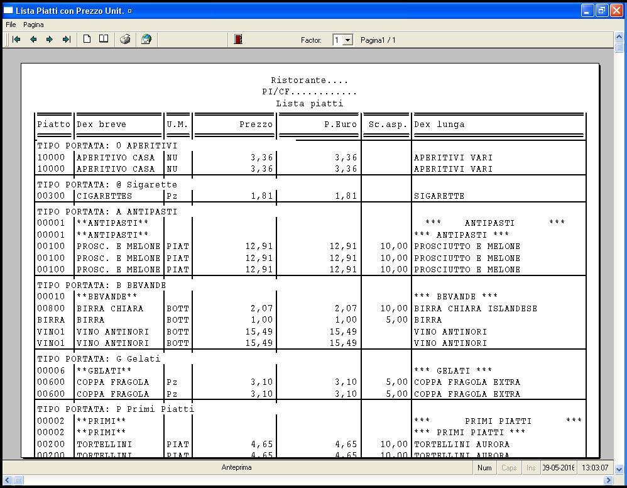Exit preview with the red door icon

coord(238,39)
